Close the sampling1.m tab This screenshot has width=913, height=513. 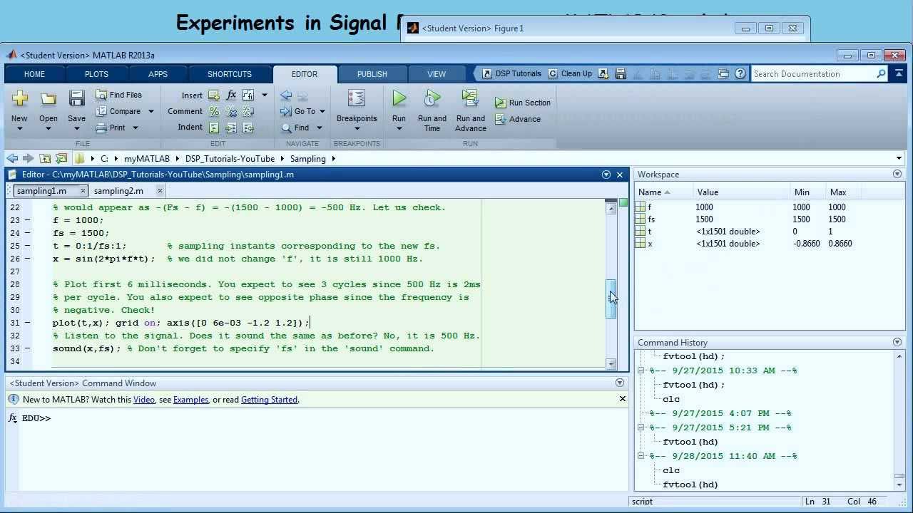tap(83, 190)
